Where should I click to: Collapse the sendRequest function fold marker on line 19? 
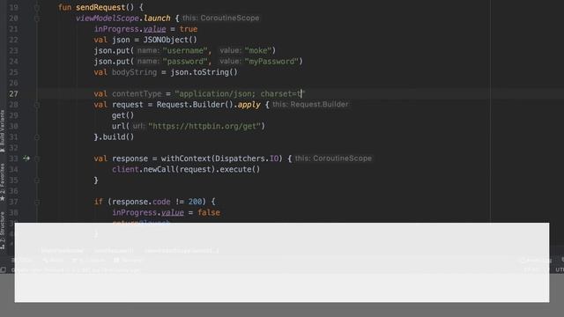[x=37, y=7]
